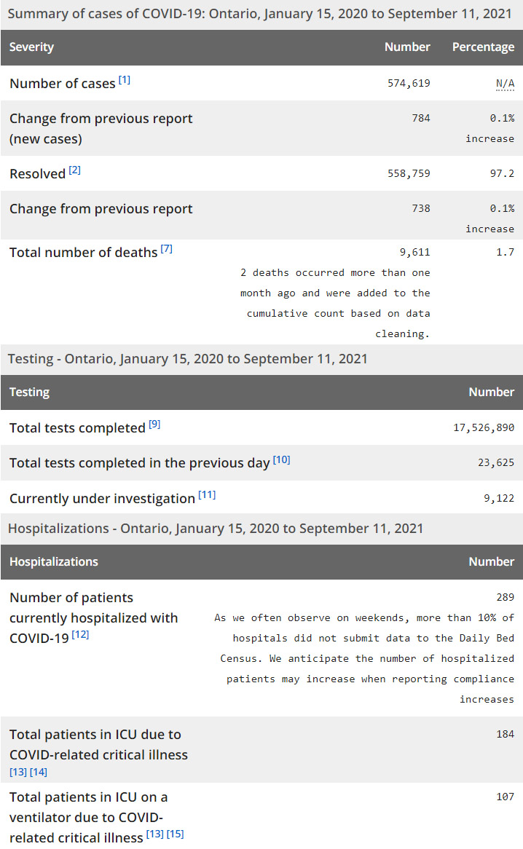
Task: Click the 9,122 under investigation value
Action: (x=499, y=499)
